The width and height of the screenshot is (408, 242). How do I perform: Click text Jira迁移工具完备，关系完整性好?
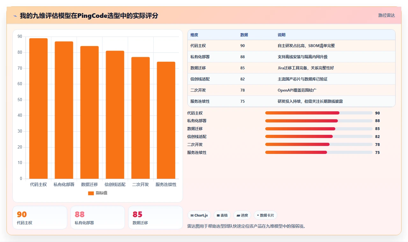click(x=306, y=68)
